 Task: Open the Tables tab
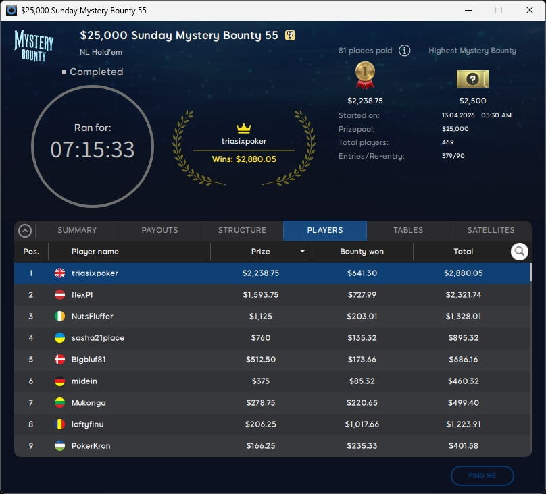[408, 230]
